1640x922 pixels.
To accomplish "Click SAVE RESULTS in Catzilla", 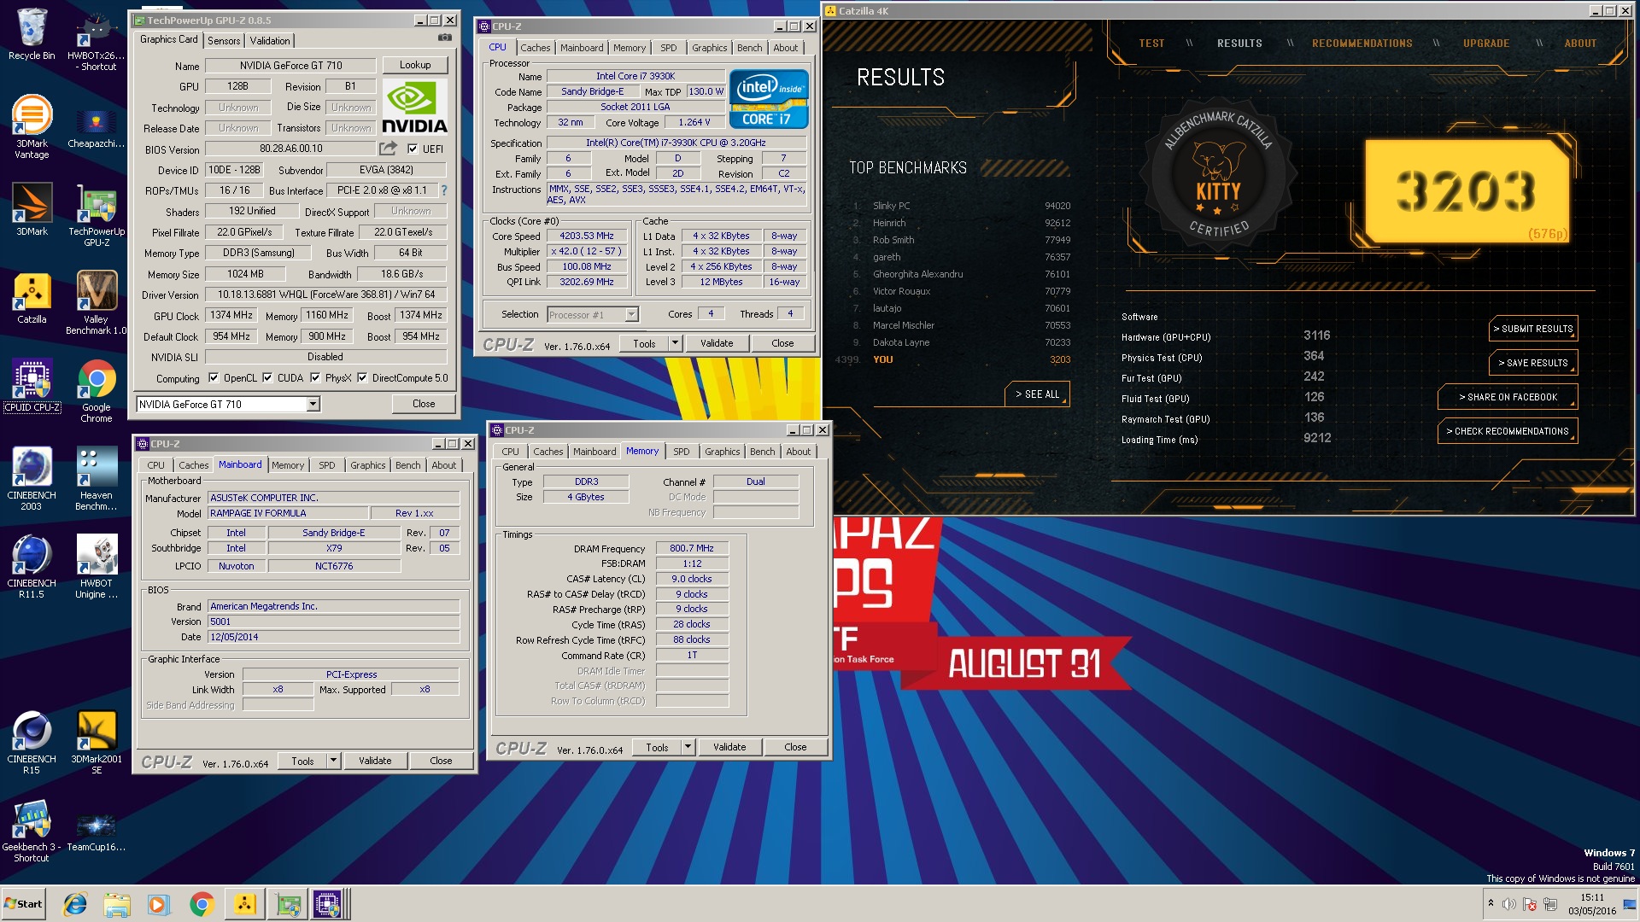I will 1533,363.
